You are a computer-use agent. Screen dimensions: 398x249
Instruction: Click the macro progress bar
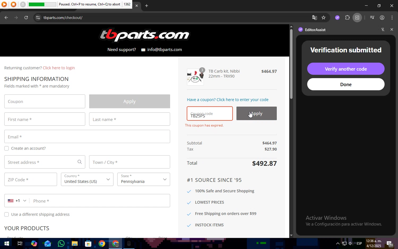point(42,5)
